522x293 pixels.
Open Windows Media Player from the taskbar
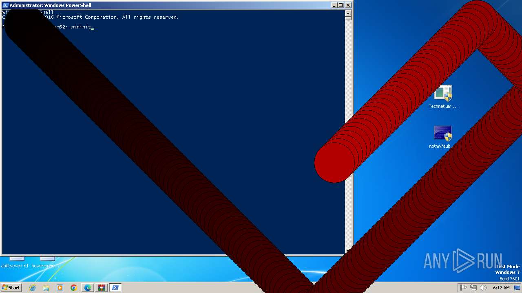pyautogui.click(x=60, y=288)
